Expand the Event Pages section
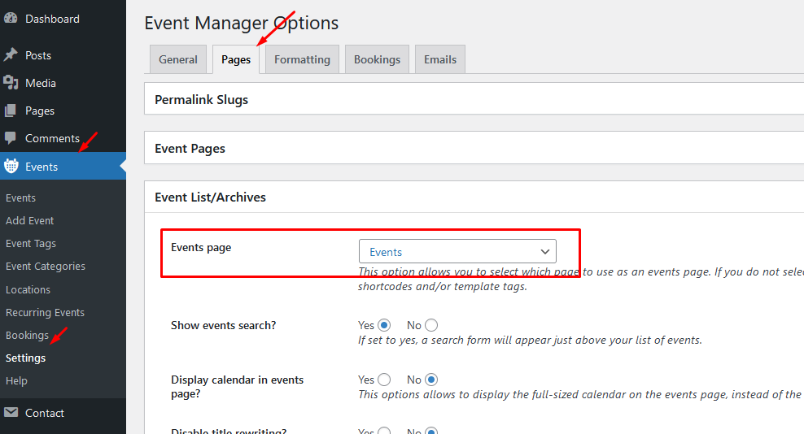Image resolution: width=804 pixels, height=434 pixels. click(190, 149)
